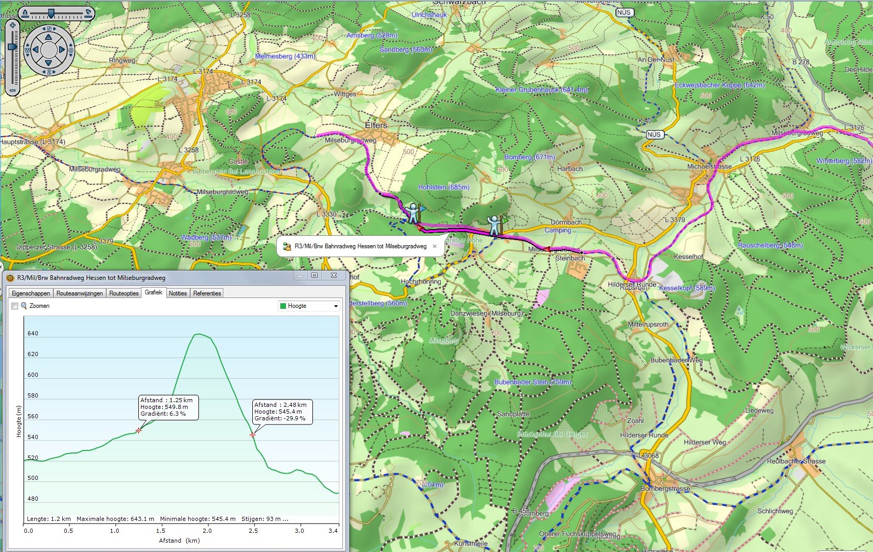
Task: Click the vertical zoom slider handle
Action: tap(12, 47)
